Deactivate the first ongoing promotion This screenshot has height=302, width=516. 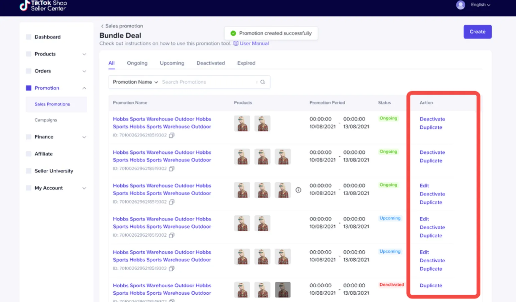pyautogui.click(x=432, y=119)
